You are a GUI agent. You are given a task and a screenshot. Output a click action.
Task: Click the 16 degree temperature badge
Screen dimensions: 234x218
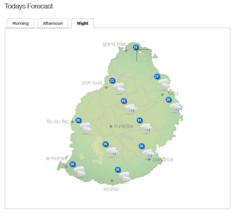pos(105,144)
